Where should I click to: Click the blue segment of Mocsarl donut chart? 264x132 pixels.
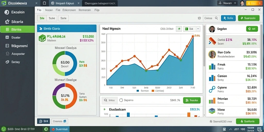pos(71,64)
